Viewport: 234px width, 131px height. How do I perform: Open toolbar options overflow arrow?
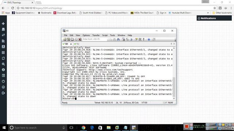pos(175,40)
